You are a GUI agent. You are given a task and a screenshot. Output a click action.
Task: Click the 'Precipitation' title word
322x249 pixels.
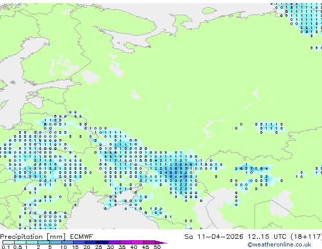click(21, 237)
